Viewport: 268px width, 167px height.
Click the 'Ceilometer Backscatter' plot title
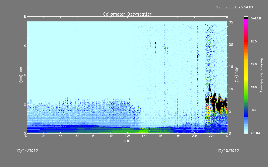(x=127, y=14)
